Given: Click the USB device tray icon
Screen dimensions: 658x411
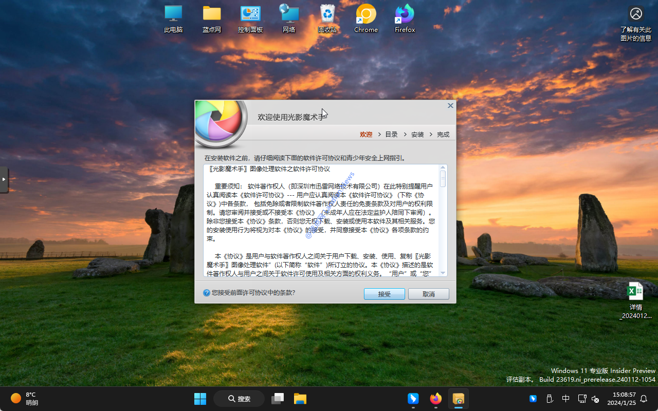Looking at the screenshot, I should (550, 399).
